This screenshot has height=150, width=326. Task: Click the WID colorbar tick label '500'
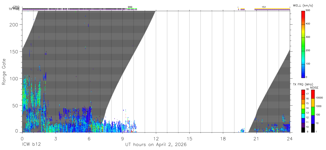coord(308,11)
